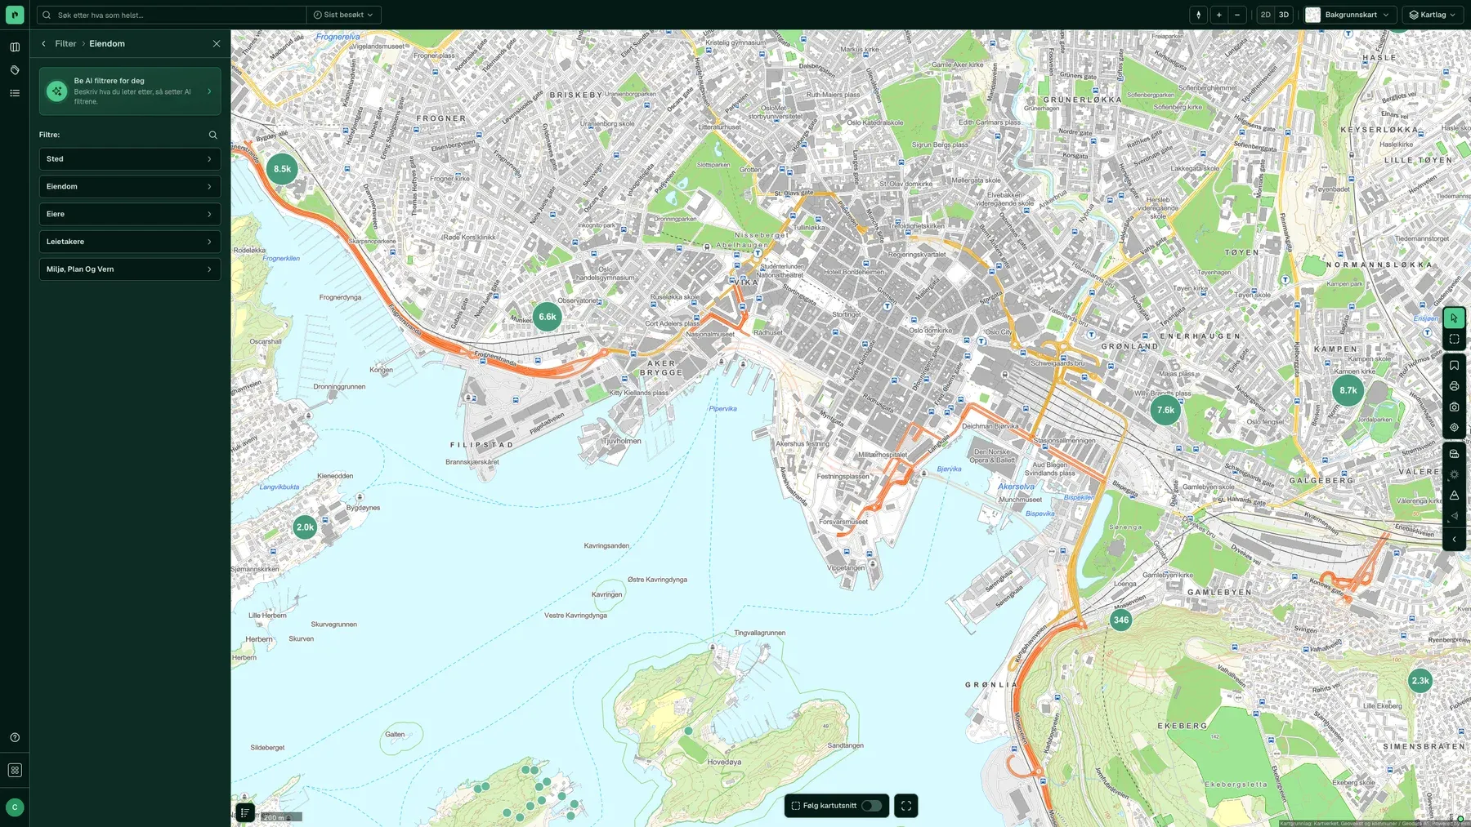Select the pointer cursor tool
The image size is (1471, 827).
click(1454, 318)
